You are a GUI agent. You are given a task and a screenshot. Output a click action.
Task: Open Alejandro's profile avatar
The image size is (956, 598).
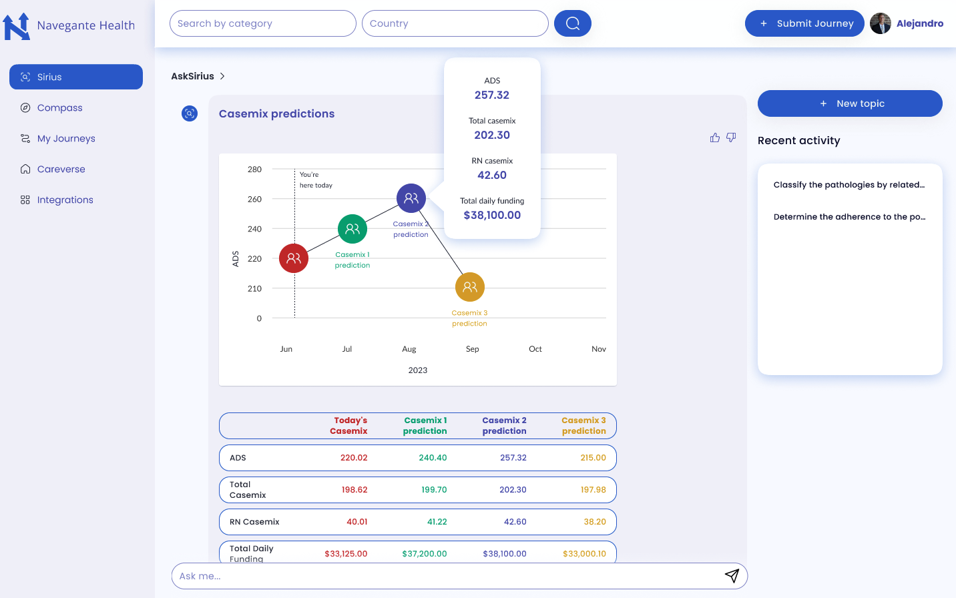point(881,23)
